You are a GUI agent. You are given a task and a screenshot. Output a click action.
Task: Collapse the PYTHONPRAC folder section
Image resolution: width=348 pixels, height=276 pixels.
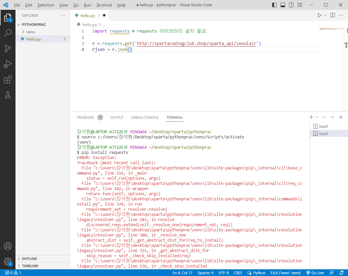(x=43, y=25)
